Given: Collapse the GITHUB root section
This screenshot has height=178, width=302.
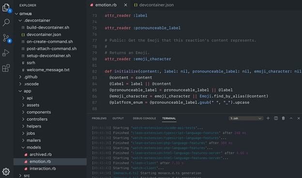Looking at the screenshot, I should pyautogui.click(x=16, y=14).
